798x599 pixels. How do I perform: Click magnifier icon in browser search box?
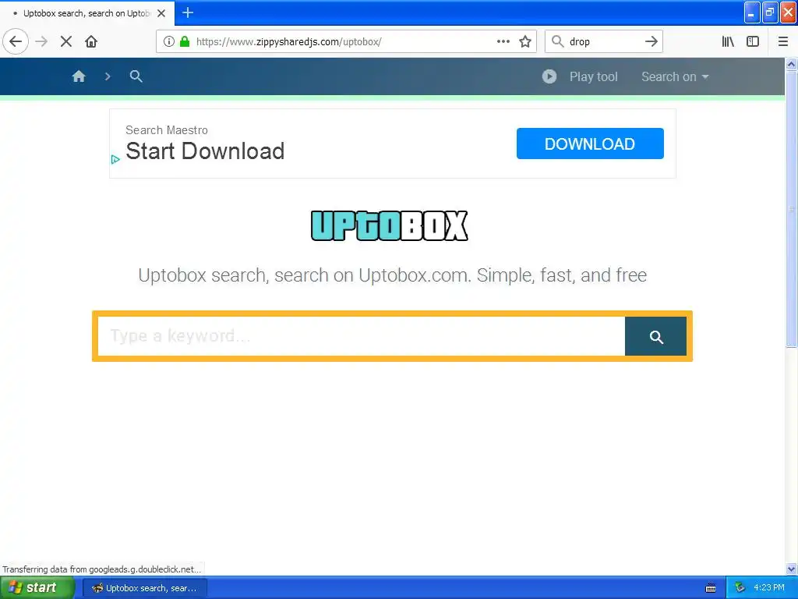pos(558,41)
